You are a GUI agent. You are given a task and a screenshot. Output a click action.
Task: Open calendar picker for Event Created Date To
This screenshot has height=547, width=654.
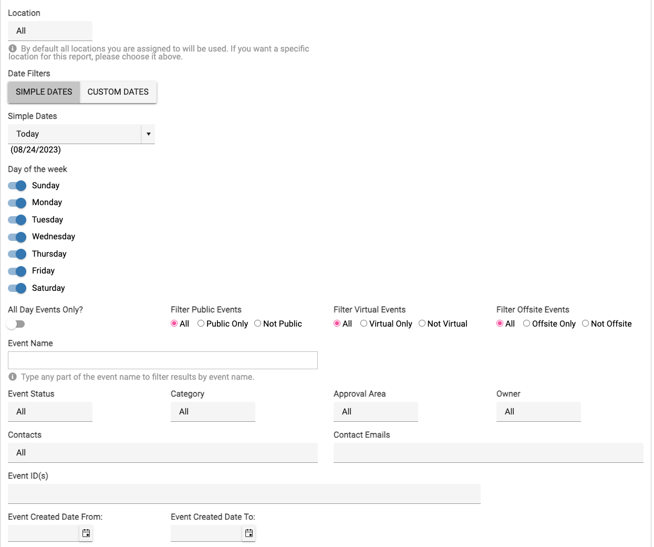tap(249, 533)
